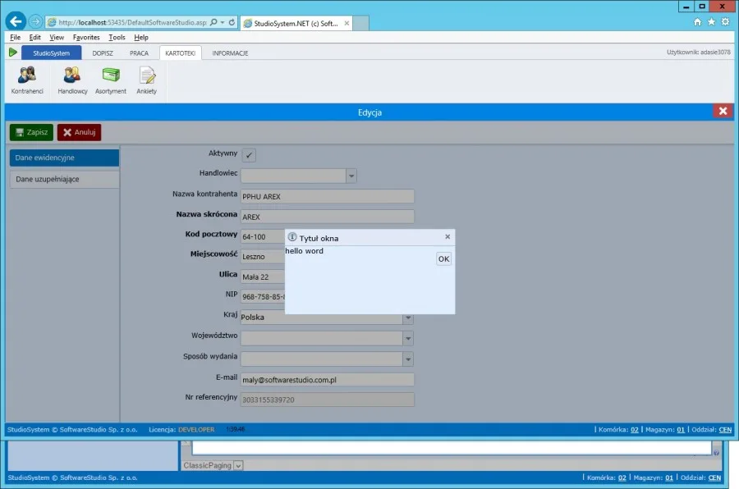Image resolution: width=739 pixels, height=489 pixels.
Task: Click the green play arrow icon
Action: click(x=12, y=53)
